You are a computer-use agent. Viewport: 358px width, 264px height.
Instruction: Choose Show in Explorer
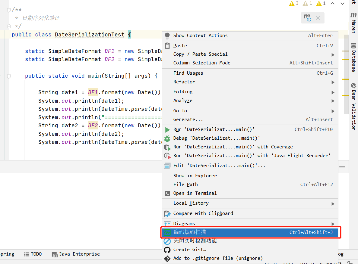pyautogui.click(x=250, y=176)
